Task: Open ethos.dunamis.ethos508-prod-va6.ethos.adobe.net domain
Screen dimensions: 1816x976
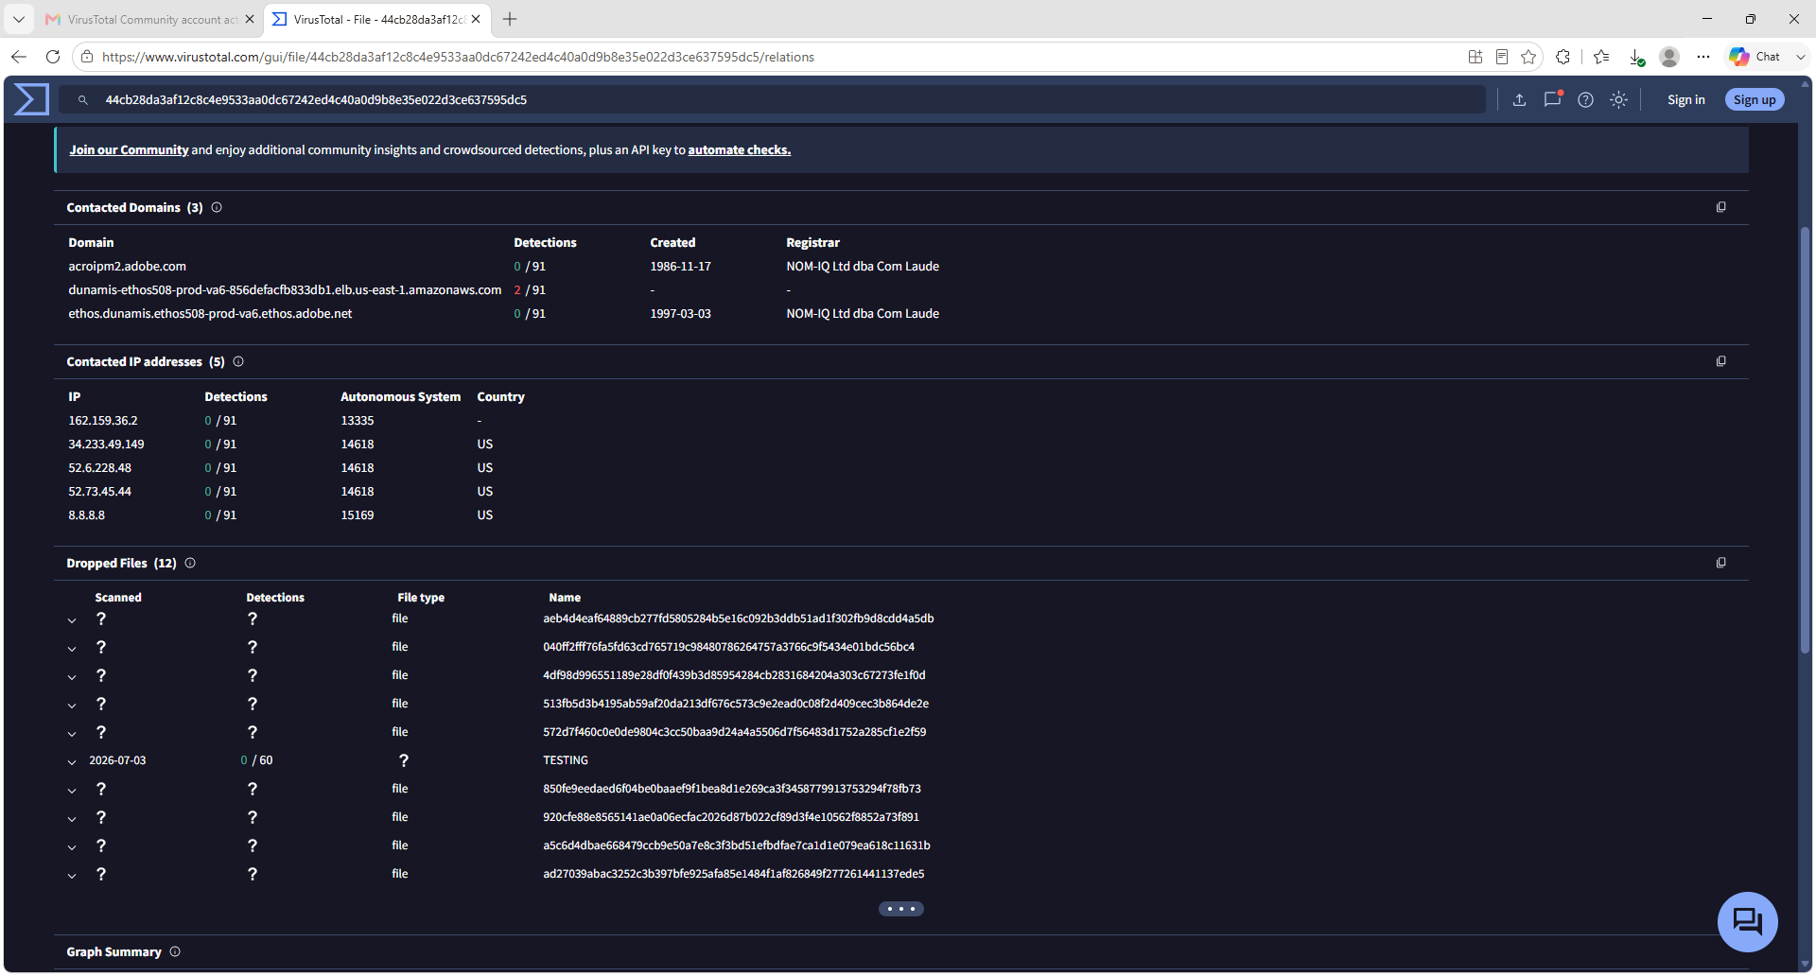Action: point(210,313)
